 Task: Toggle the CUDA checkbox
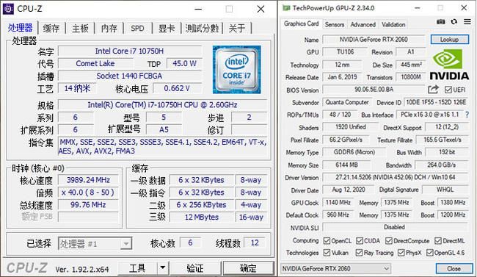pyautogui.click(x=360, y=241)
